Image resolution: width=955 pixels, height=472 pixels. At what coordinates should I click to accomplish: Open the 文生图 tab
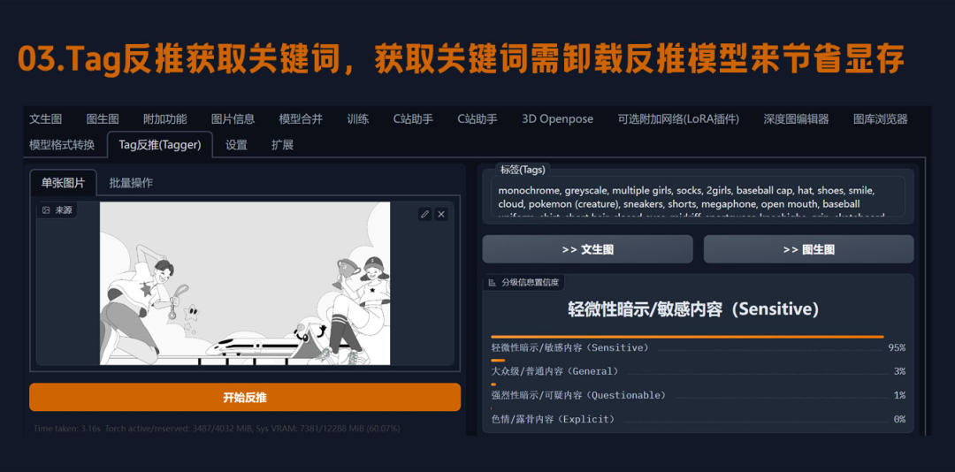point(46,118)
